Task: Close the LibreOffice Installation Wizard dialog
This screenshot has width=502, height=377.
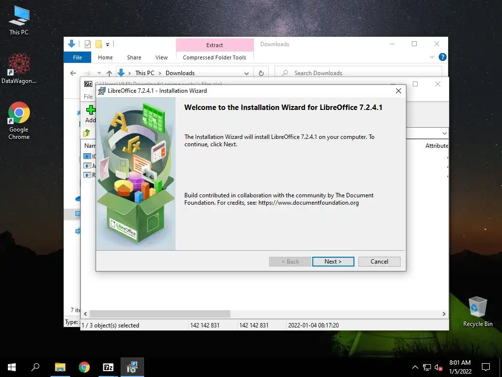Action: click(398, 91)
